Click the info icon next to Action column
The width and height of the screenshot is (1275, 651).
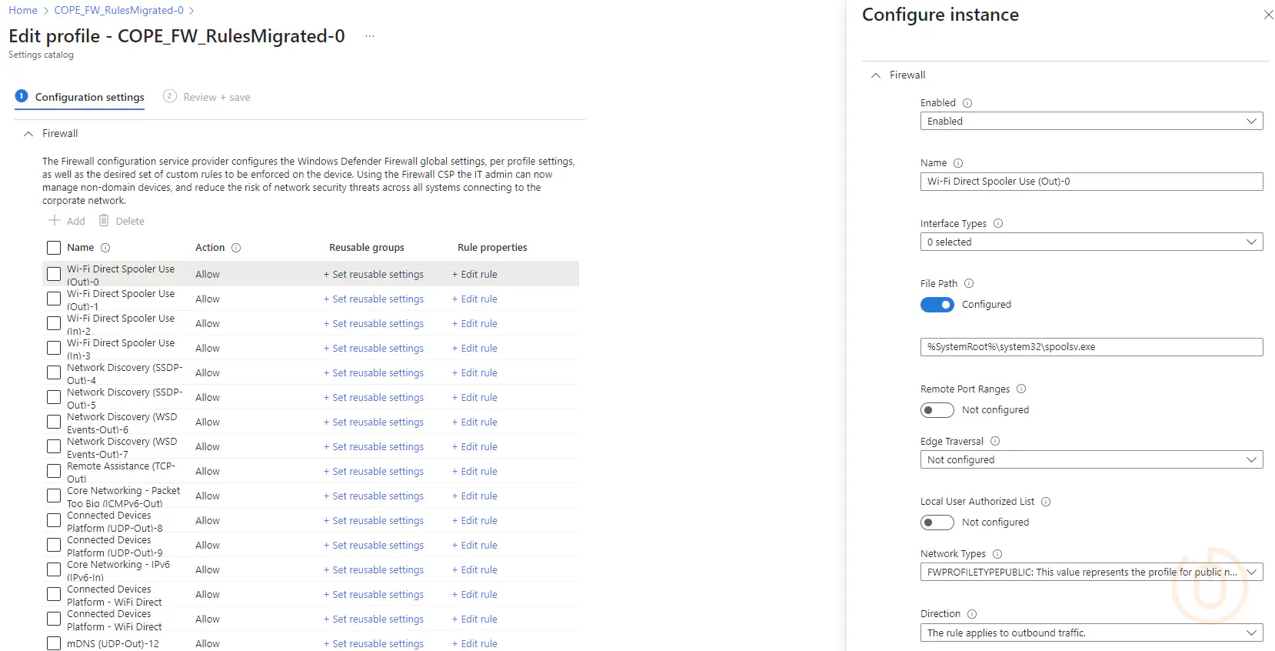pos(236,248)
